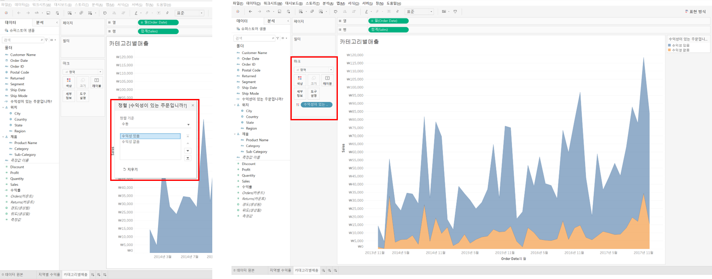Open 지역별 수익률 sheet tab in right window
Screen dimensions: 712x279
pos(280,270)
